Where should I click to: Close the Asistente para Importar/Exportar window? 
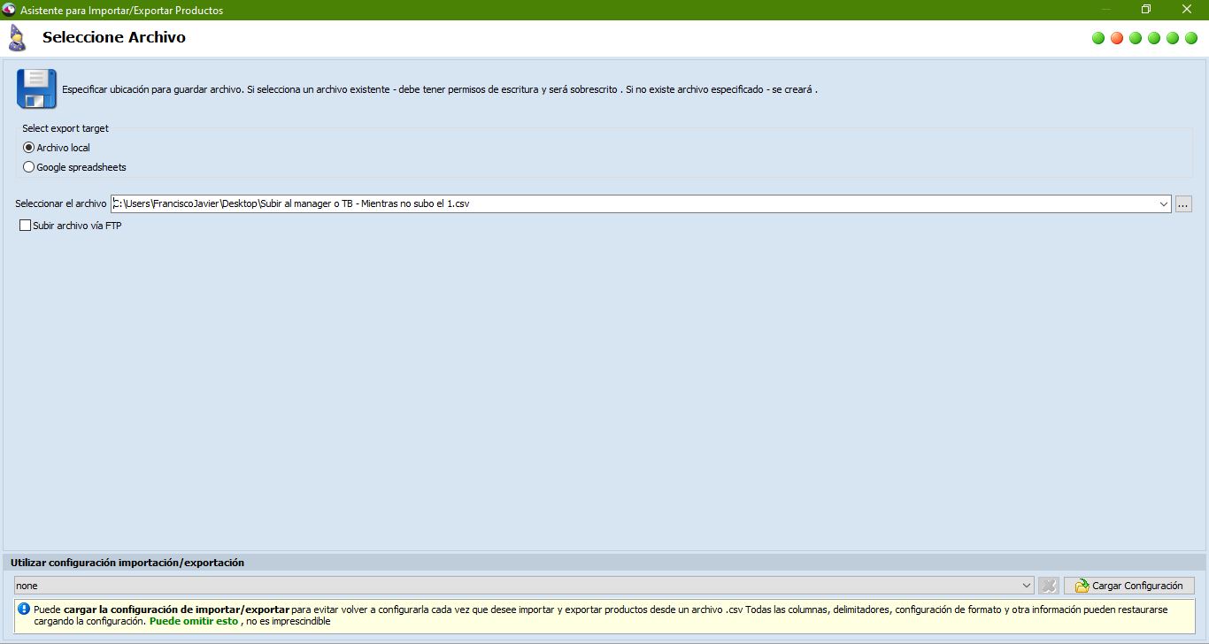click(x=1187, y=10)
